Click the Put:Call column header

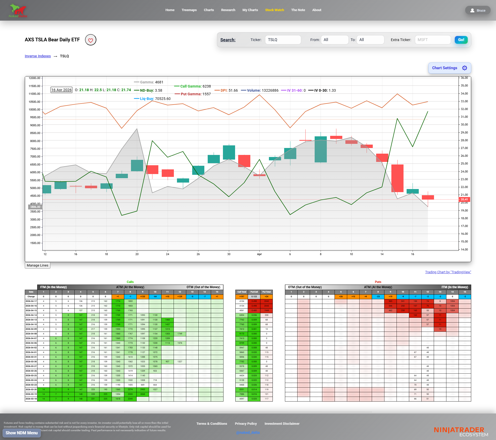pos(254,292)
